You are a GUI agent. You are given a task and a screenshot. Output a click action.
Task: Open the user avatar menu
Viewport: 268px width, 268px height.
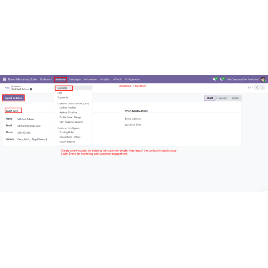click(263, 79)
